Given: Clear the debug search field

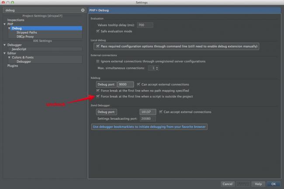Looking at the screenshot, I should tap(83, 10).
